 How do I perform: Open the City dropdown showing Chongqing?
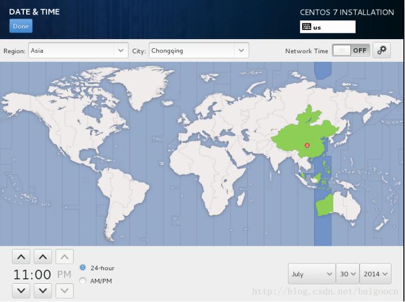tap(199, 50)
